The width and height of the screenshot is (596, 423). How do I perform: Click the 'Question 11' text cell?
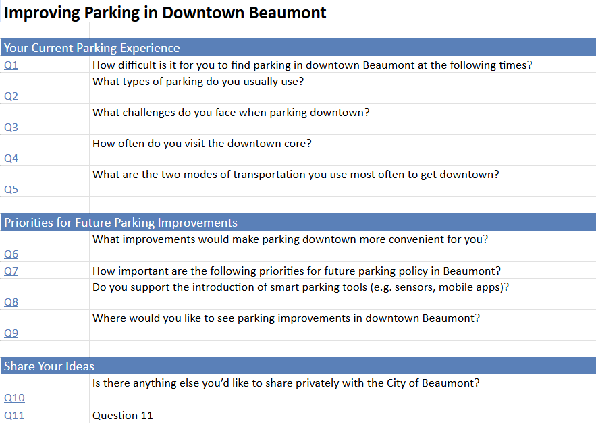click(x=123, y=416)
